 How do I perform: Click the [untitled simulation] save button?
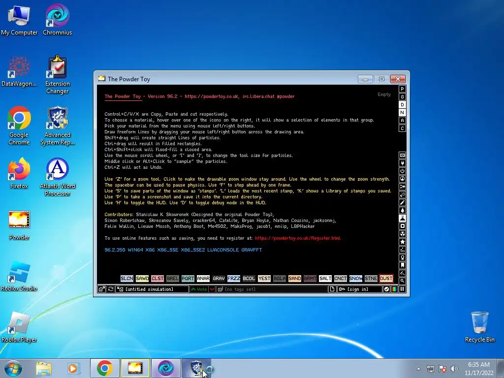pos(152,289)
